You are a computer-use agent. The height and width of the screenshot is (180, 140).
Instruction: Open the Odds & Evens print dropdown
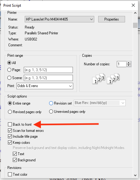(45, 86)
